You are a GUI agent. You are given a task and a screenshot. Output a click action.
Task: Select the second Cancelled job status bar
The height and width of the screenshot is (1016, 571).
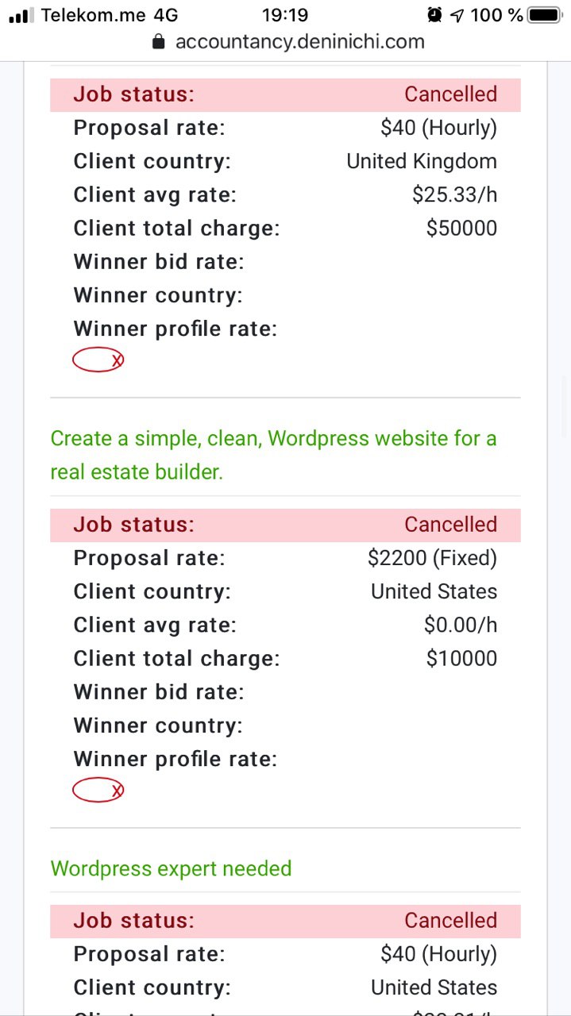point(285,525)
